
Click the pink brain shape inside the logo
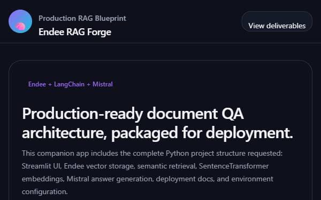click(20, 27)
